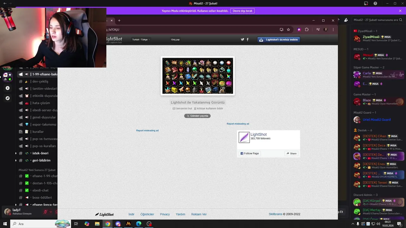The image size is (406, 228).
Task: Click benzerini bul link
Action: (182, 108)
